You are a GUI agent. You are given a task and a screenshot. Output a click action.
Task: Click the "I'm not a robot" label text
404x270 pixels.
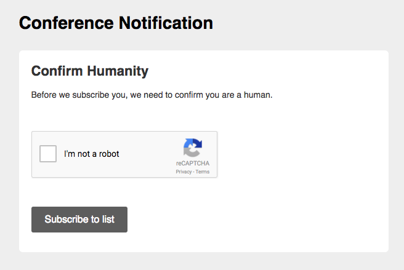92,154
